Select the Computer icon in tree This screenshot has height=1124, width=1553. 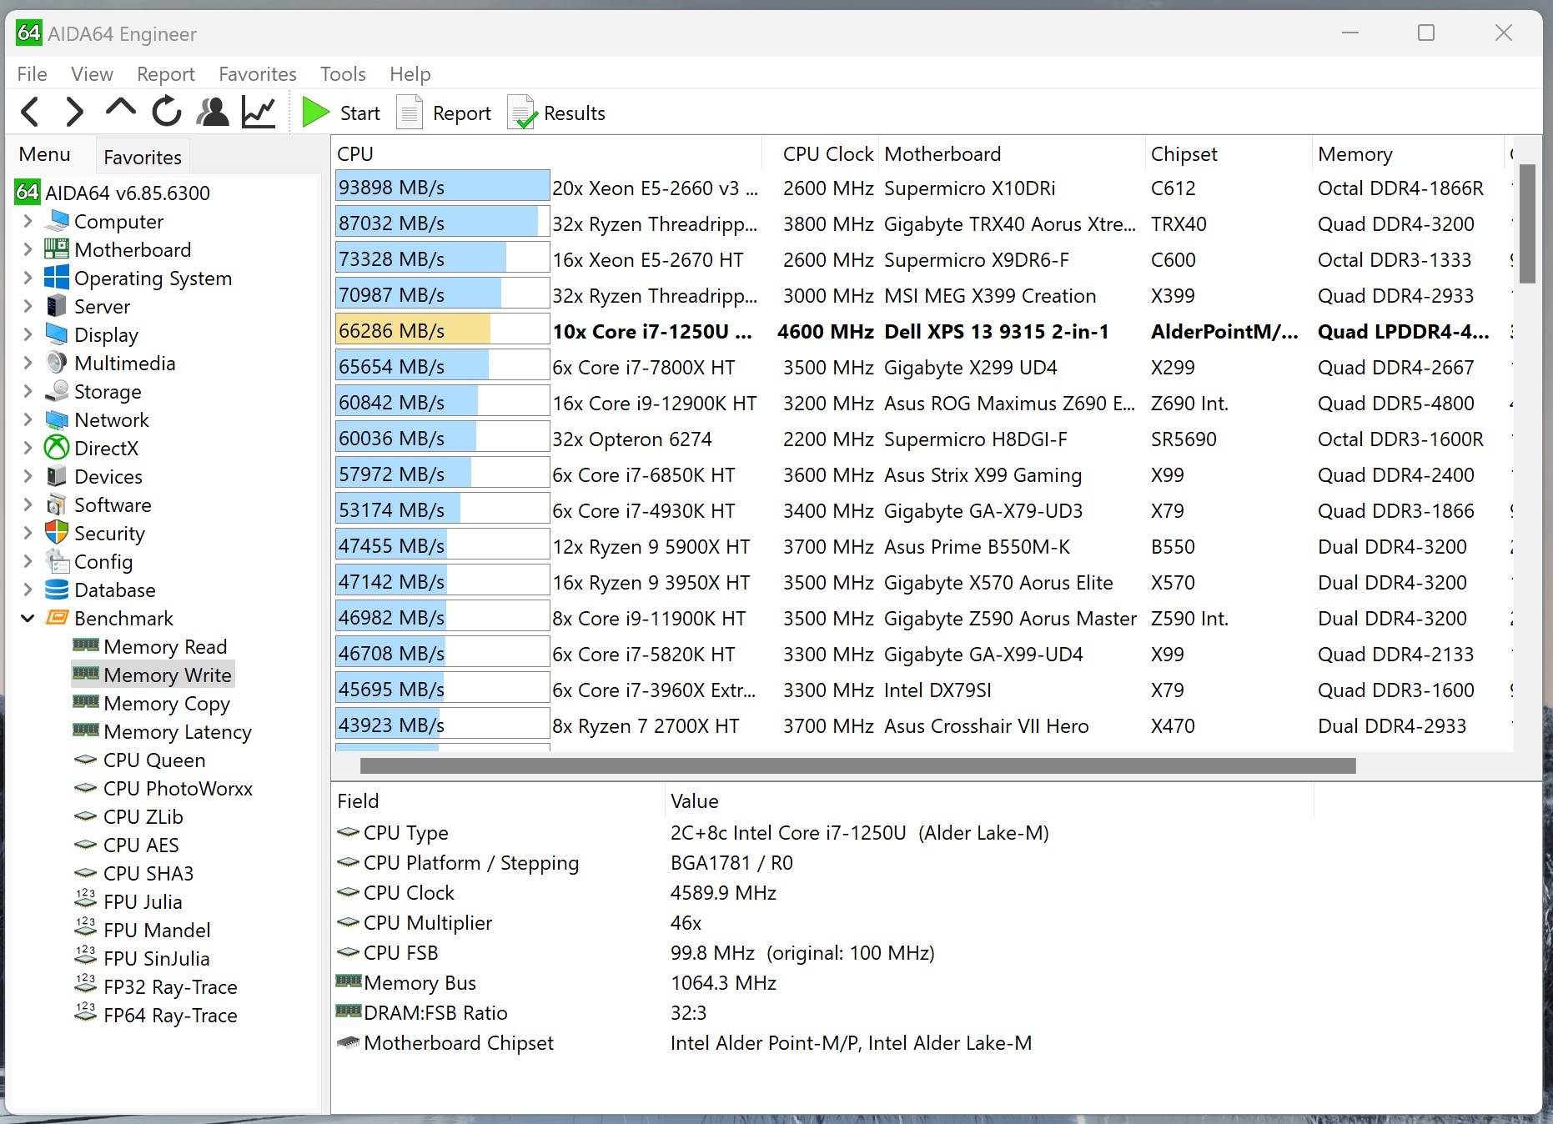[57, 221]
